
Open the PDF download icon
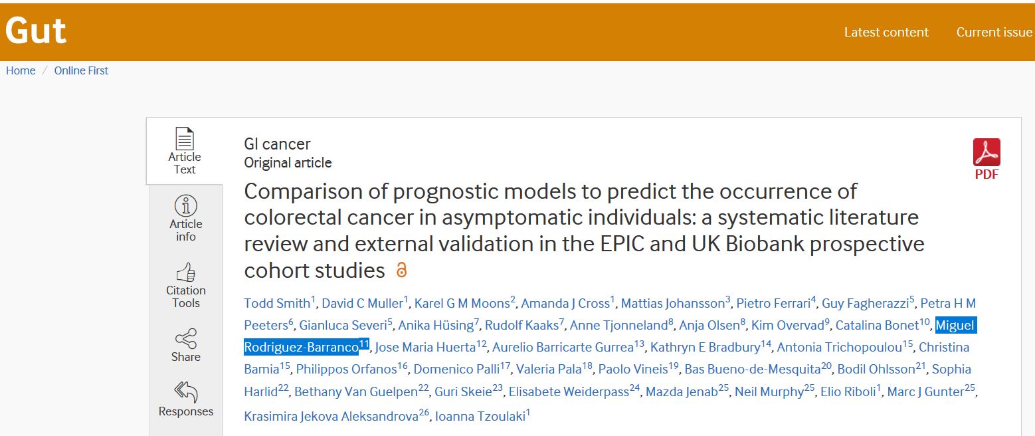point(987,153)
